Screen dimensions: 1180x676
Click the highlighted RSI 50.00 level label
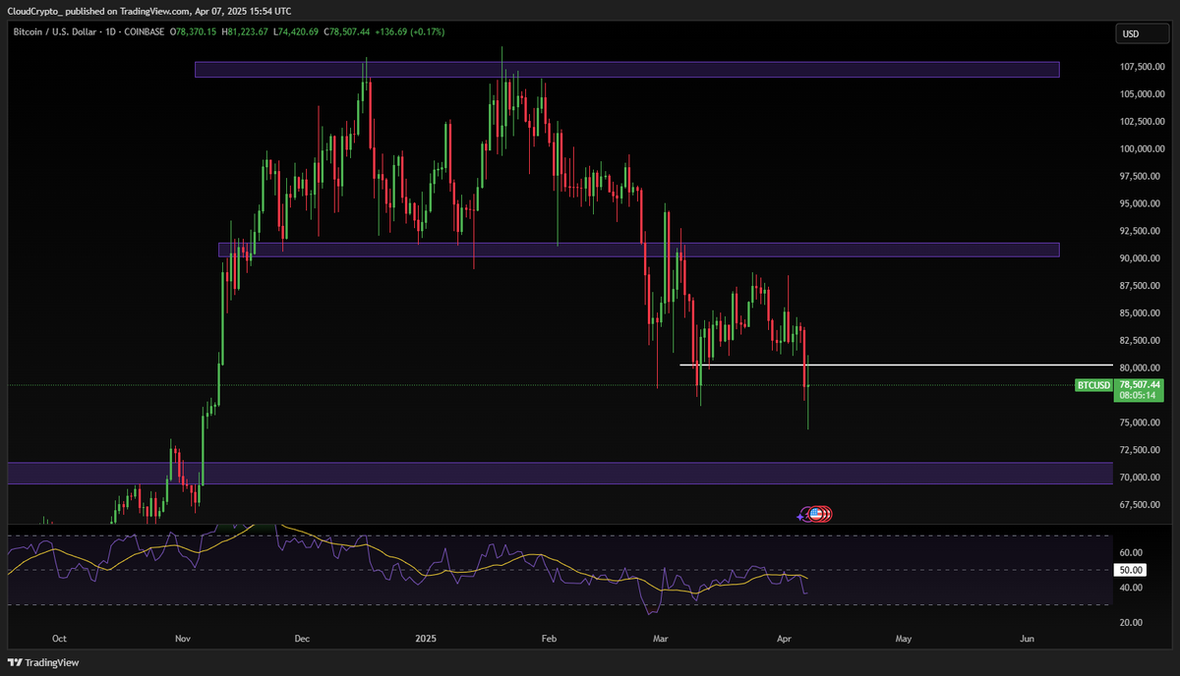coord(1131,570)
